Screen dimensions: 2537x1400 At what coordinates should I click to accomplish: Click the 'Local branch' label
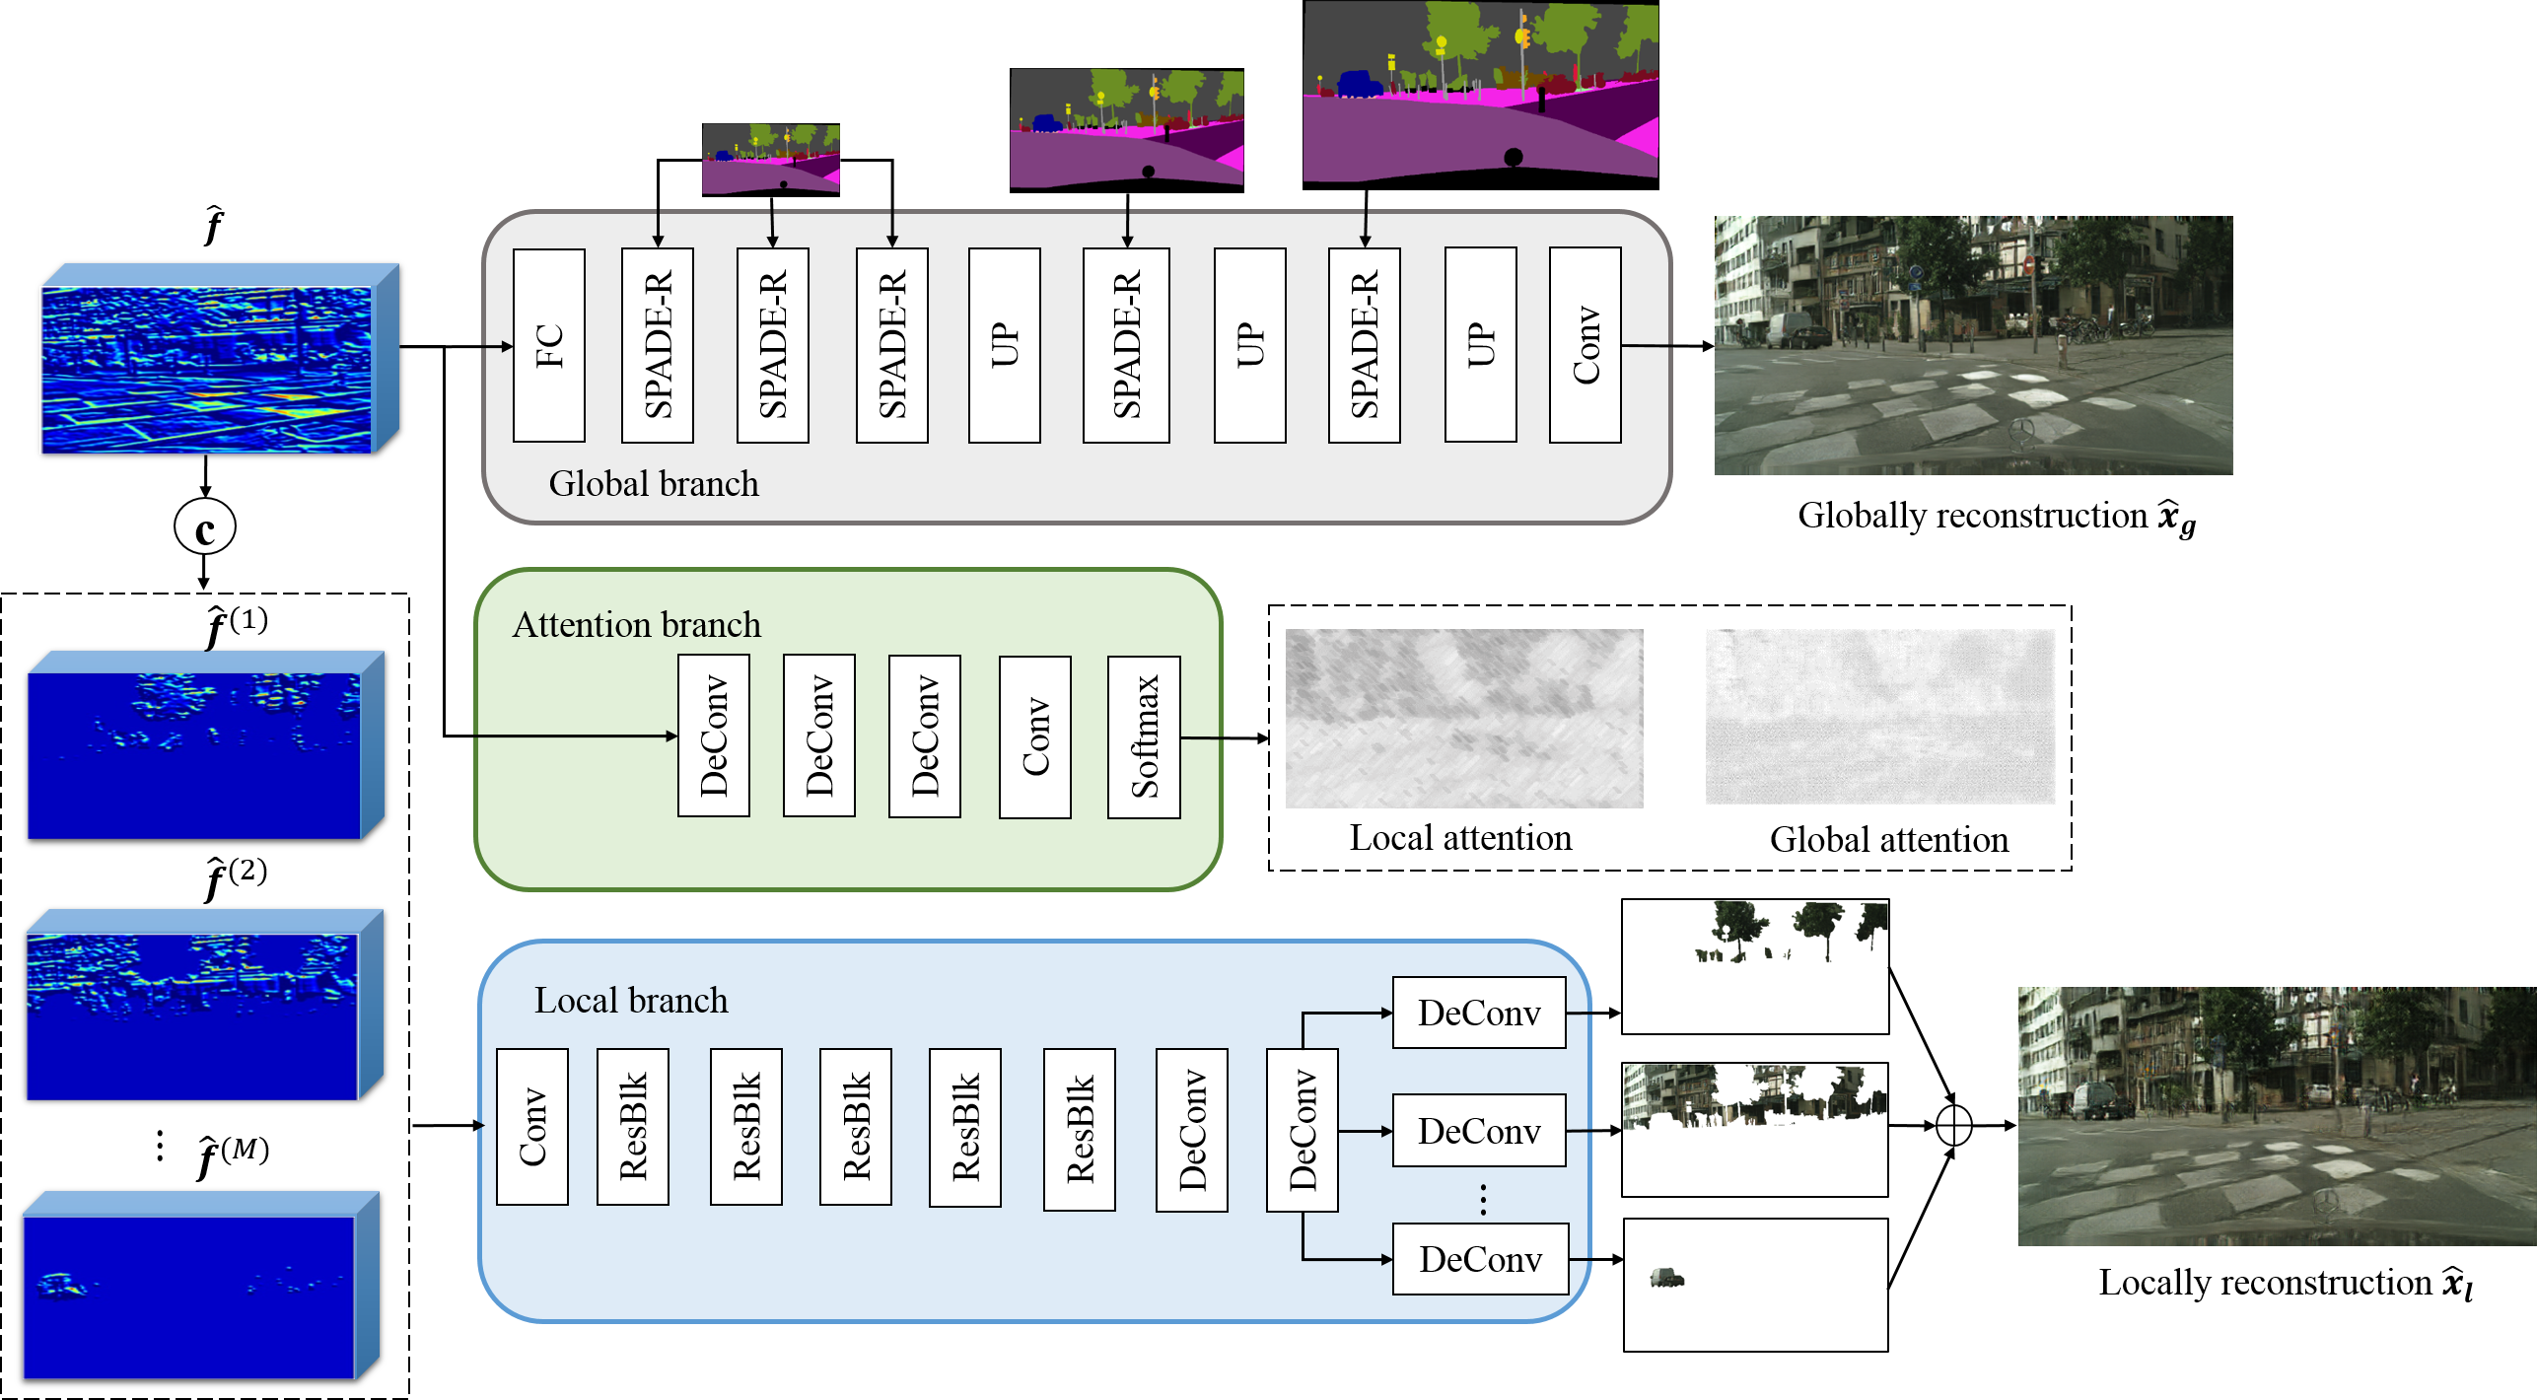(631, 1001)
